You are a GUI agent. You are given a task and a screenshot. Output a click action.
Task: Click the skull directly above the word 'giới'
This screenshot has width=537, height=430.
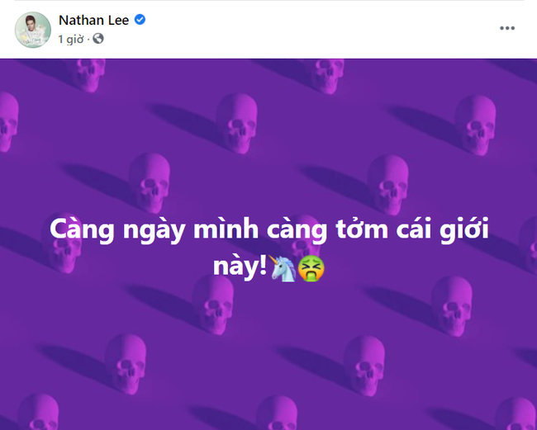tap(475, 125)
